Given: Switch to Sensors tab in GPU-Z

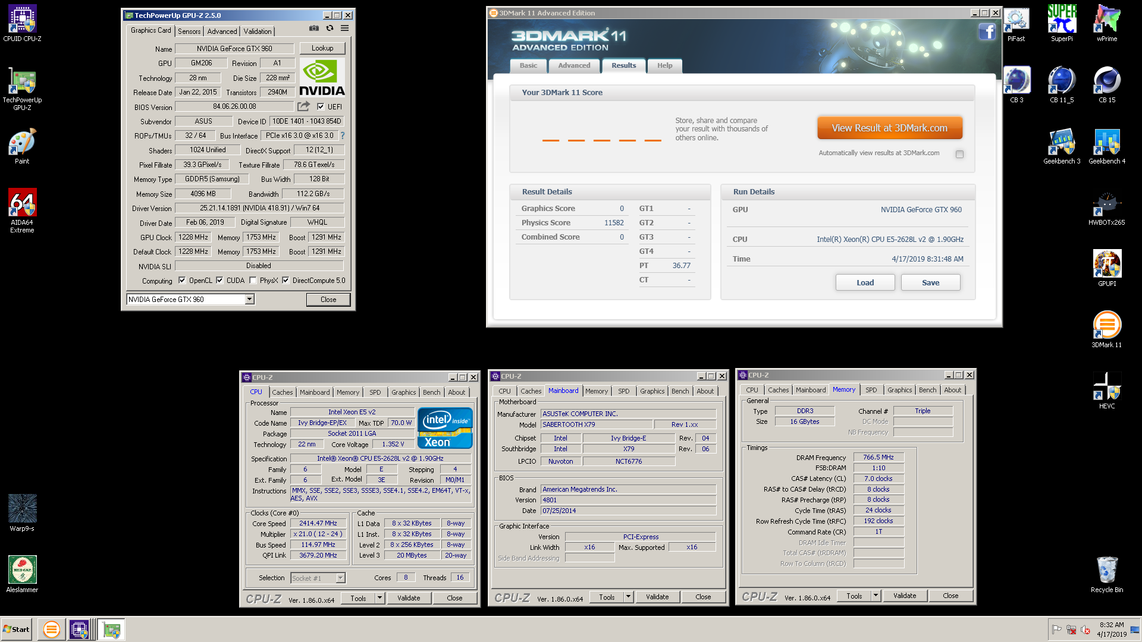Looking at the screenshot, I should tap(189, 32).
